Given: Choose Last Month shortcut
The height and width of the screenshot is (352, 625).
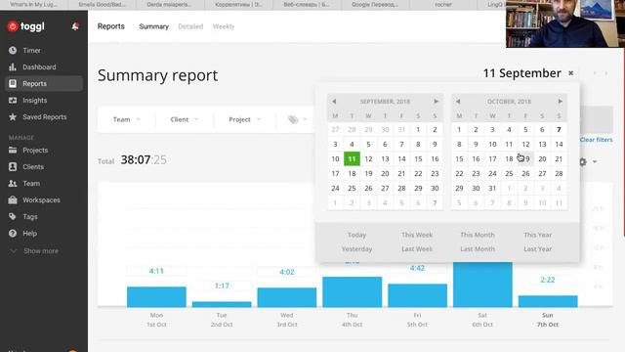Looking at the screenshot, I should [478, 249].
